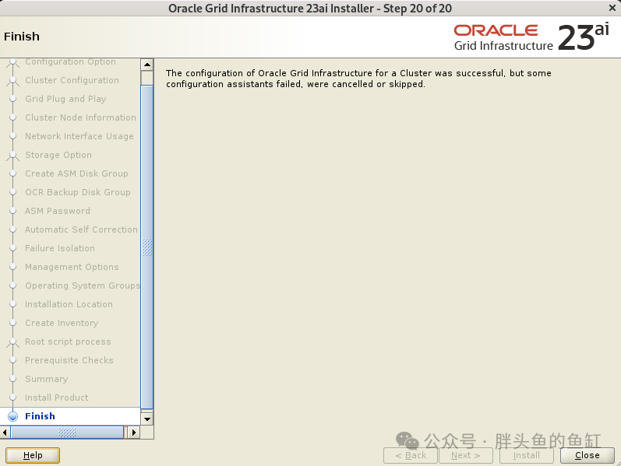Select the Create ASM Disk Group step
This screenshot has height=466, width=621.
click(76, 173)
